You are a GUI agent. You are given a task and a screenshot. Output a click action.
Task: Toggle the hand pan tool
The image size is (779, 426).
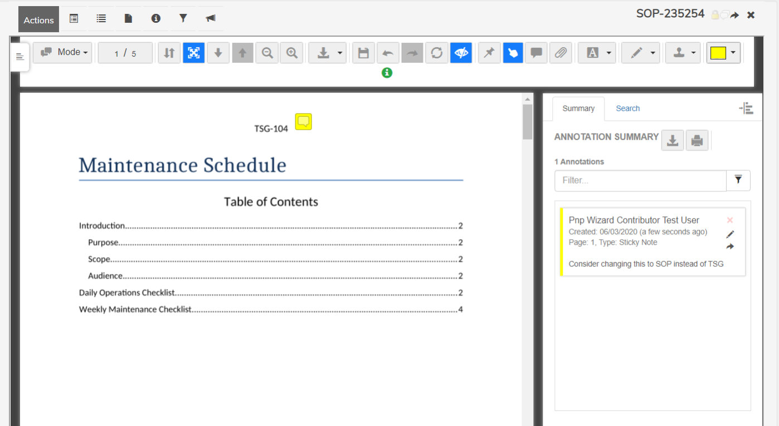(513, 53)
